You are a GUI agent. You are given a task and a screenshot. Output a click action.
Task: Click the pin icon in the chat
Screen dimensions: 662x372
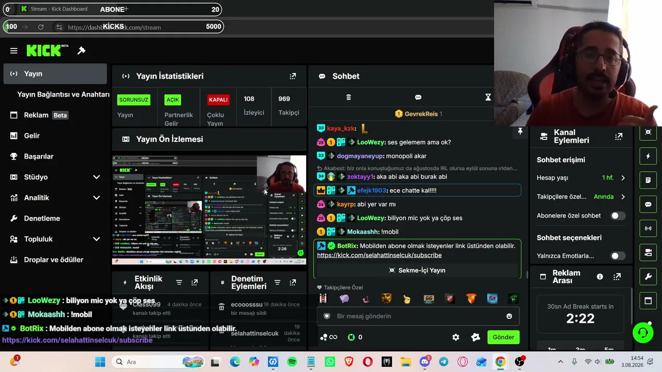(520, 131)
